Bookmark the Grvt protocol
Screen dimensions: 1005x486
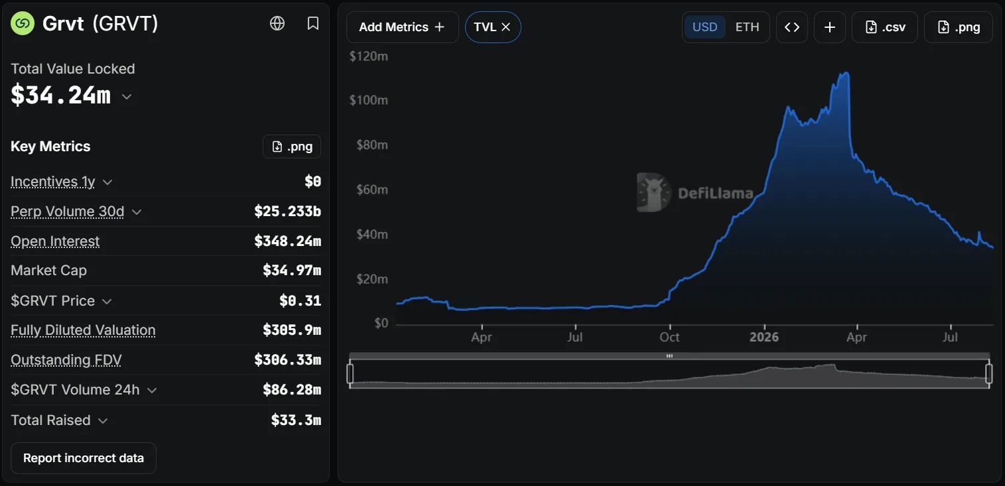[313, 24]
